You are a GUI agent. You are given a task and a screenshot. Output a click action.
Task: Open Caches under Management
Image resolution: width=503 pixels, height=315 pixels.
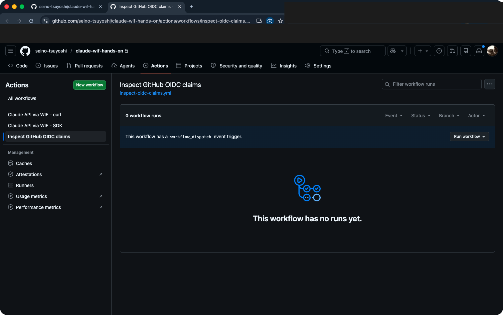pyautogui.click(x=56, y=163)
